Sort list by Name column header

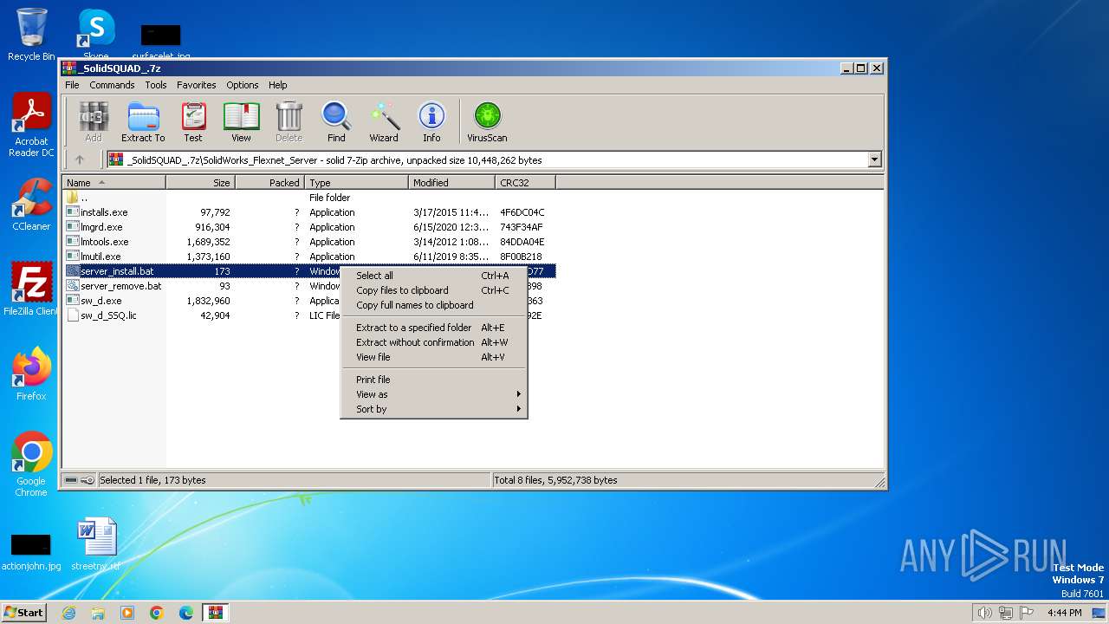113,183
